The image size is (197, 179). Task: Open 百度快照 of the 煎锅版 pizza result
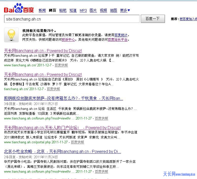pyautogui.click(x=102, y=118)
